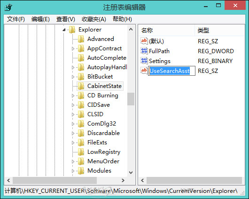The height and width of the screenshot is (199, 249).
Task: Expand the ComDlg32 key
Action: tap(73, 124)
